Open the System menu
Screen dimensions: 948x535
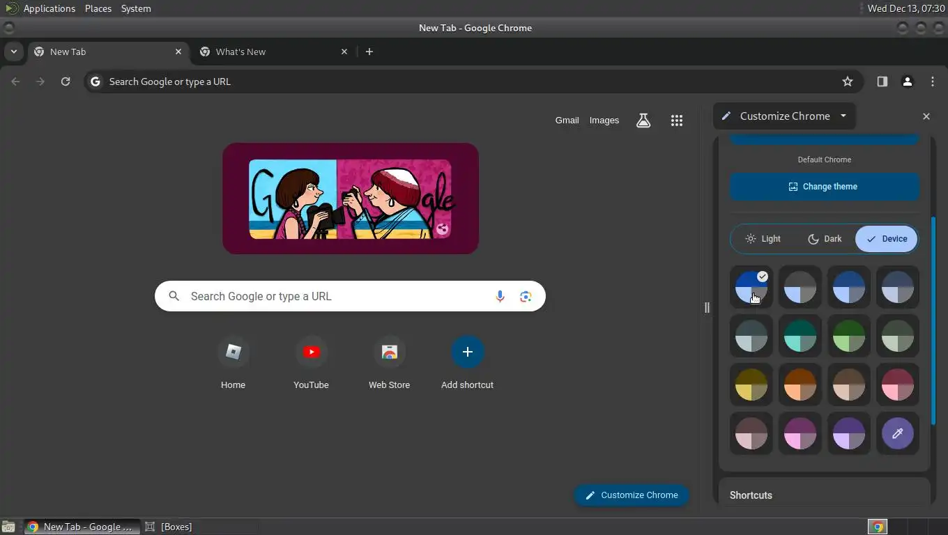[136, 8]
